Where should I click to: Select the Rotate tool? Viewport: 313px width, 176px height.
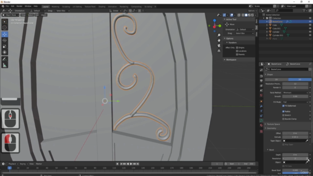pos(4,40)
